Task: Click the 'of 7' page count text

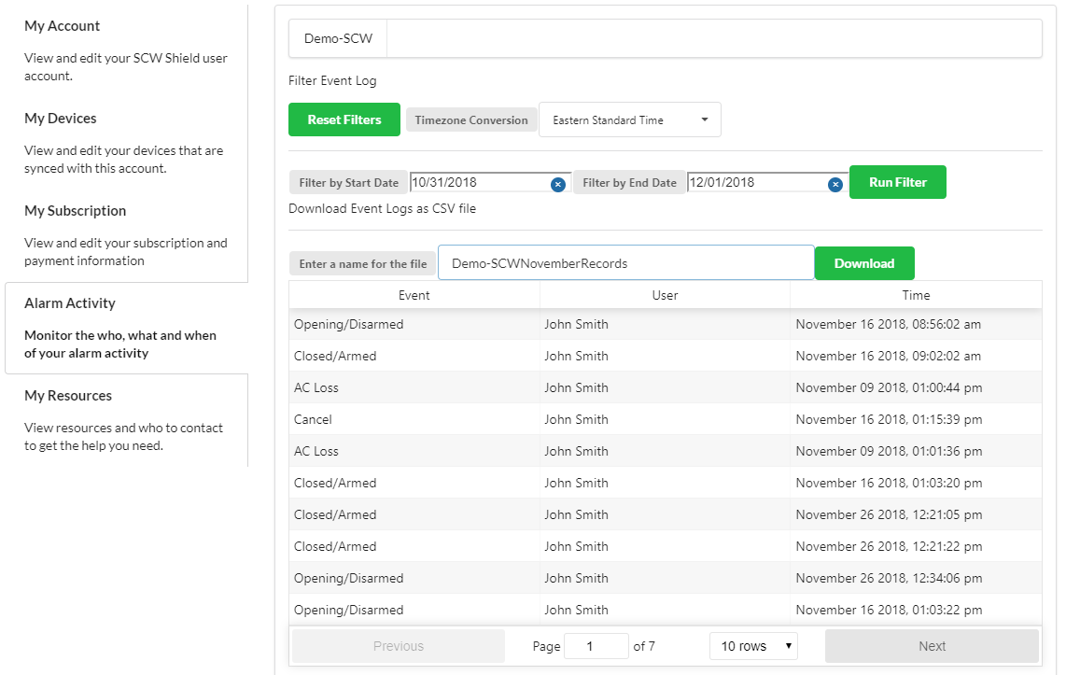Action: click(x=644, y=646)
